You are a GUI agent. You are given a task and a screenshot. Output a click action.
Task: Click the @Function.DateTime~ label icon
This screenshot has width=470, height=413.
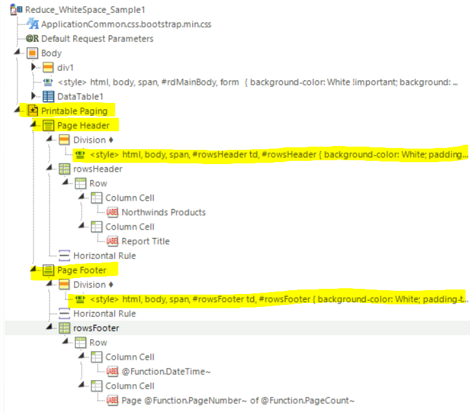tap(113, 371)
